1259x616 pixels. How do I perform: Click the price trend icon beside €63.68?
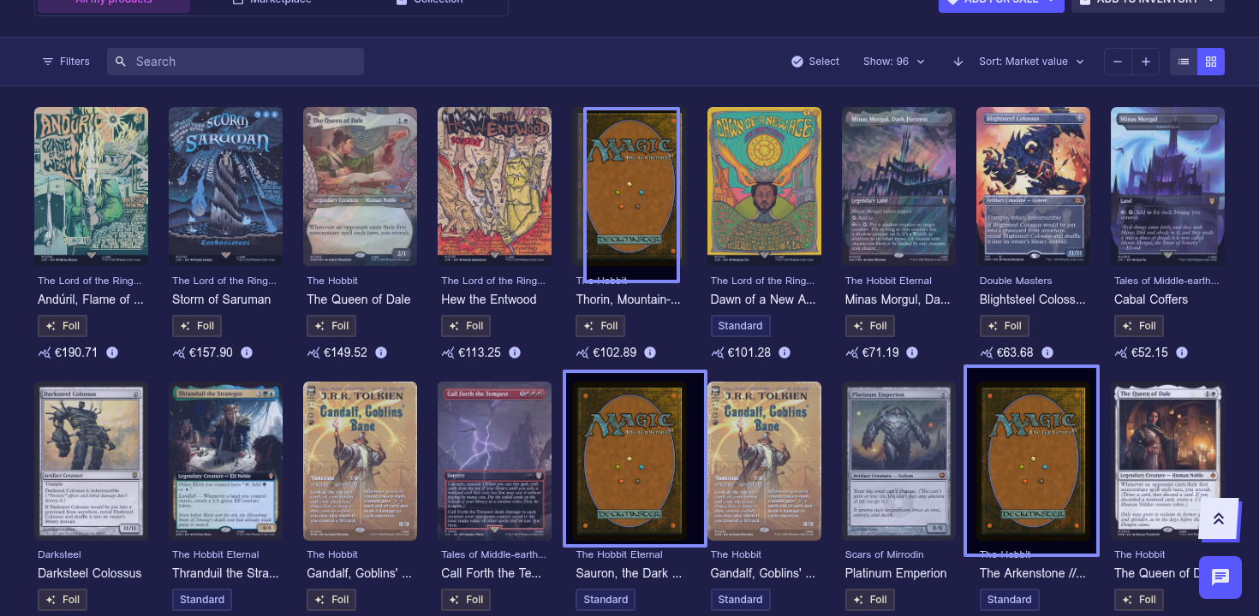pos(986,352)
